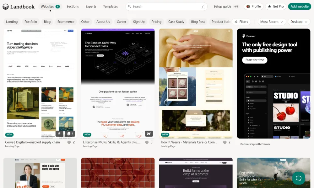This screenshot has width=314, height=188.
Task: Click the Add website button
Action: [299, 7]
